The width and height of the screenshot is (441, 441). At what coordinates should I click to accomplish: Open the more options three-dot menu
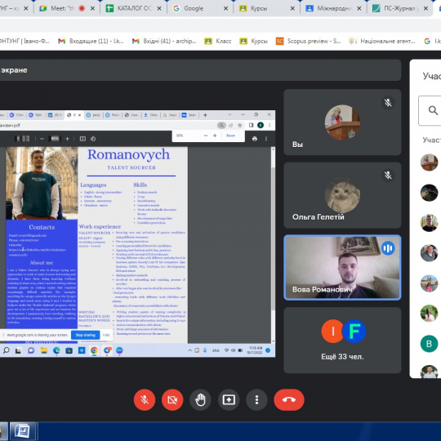click(x=256, y=399)
